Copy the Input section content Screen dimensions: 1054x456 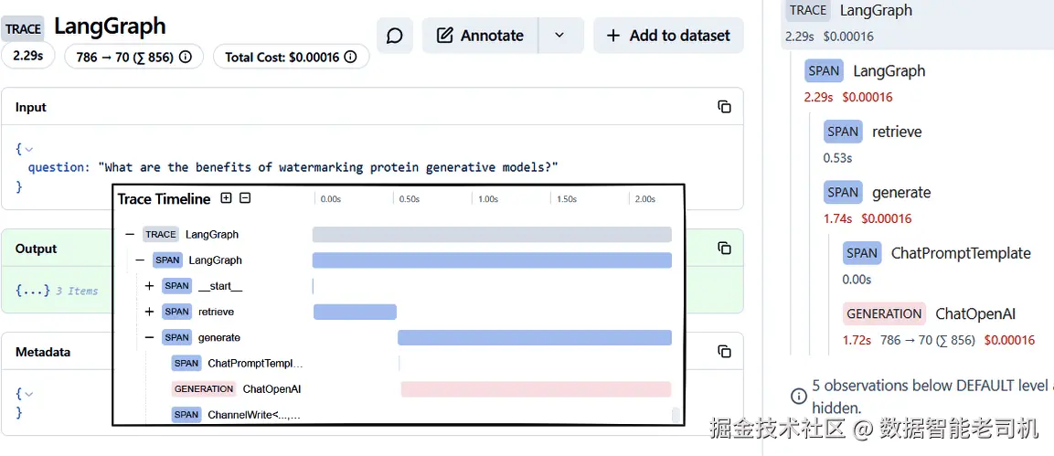pos(724,107)
